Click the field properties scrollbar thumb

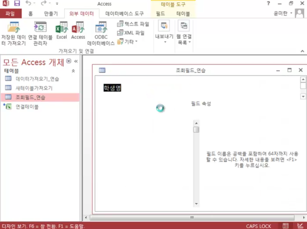pos(196,129)
